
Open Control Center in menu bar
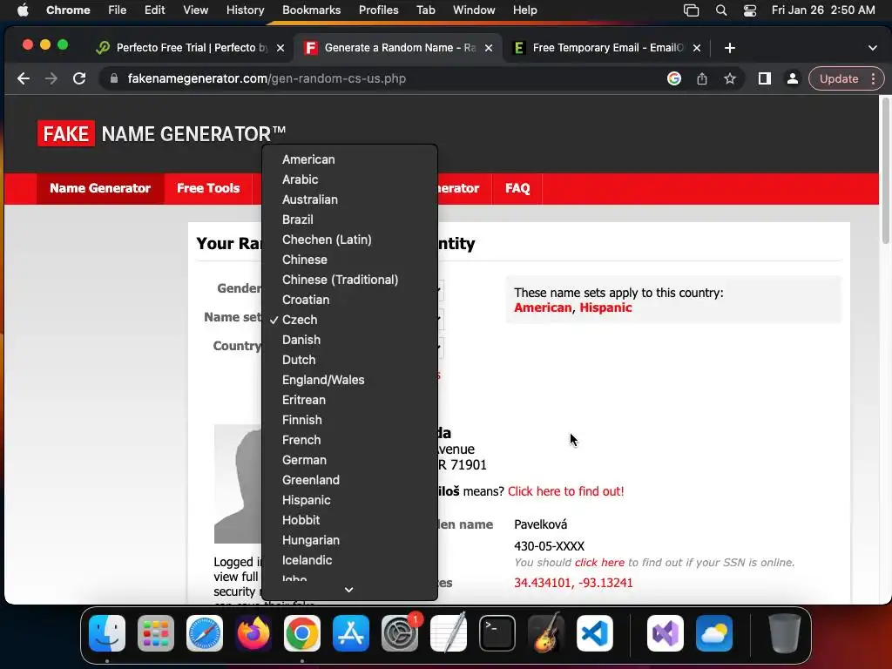[750, 10]
